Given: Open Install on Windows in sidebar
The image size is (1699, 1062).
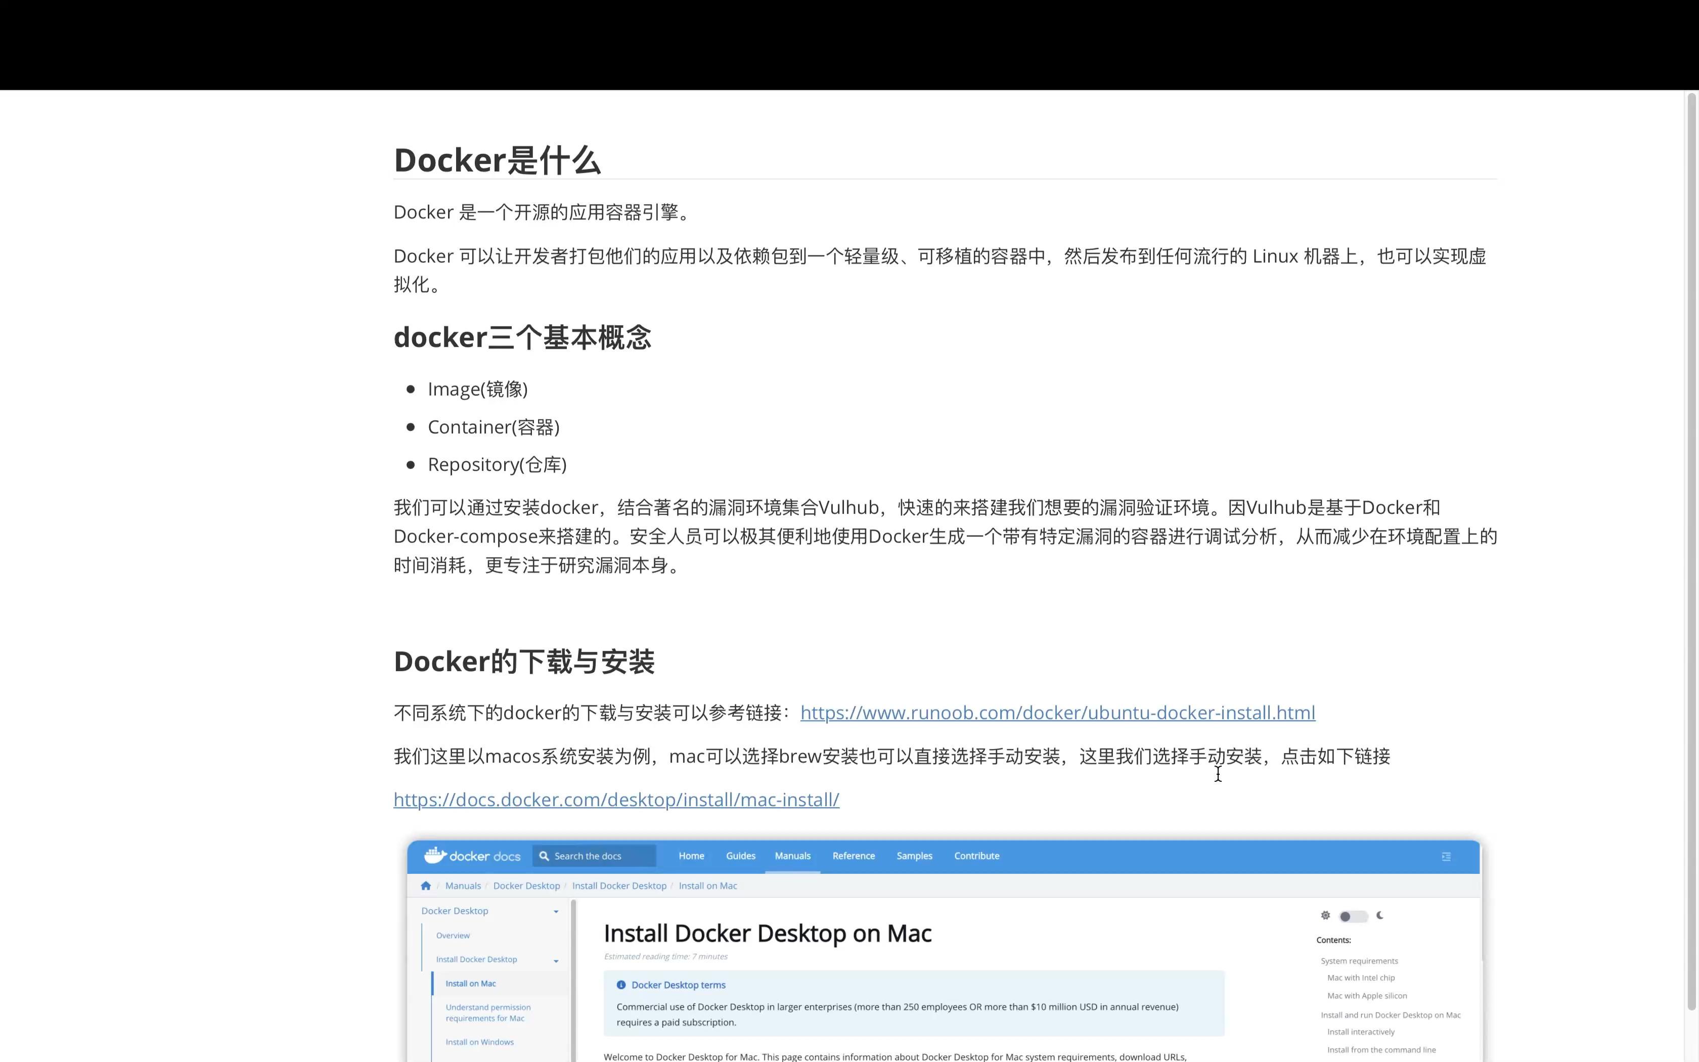Looking at the screenshot, I should (x=479, y=1042).
